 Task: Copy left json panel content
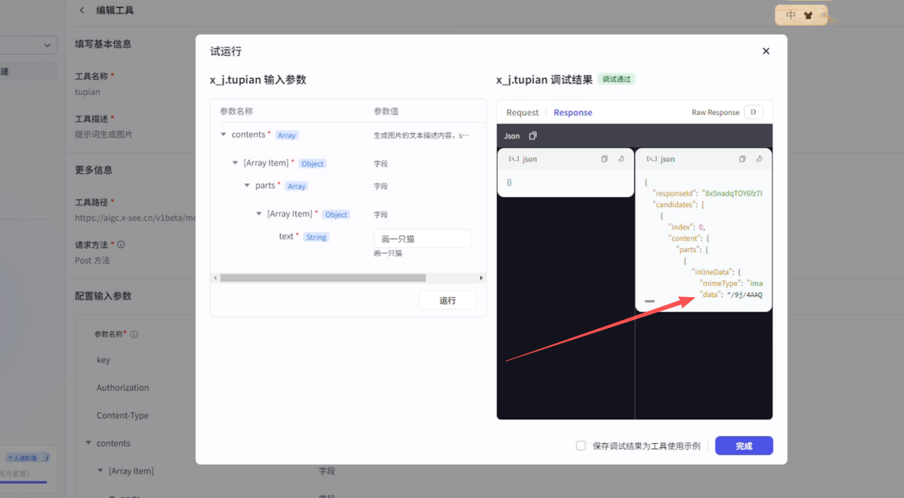[x=605, y=159]
